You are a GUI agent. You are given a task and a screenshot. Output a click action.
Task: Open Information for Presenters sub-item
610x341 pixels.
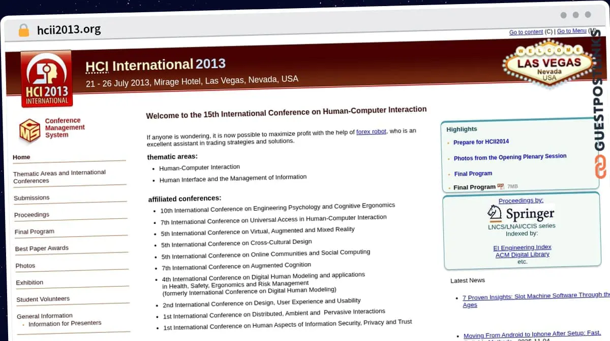(65, 323)
